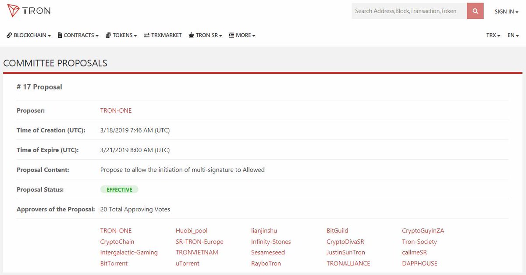Open the EN language dropdown

coord(513,35)
